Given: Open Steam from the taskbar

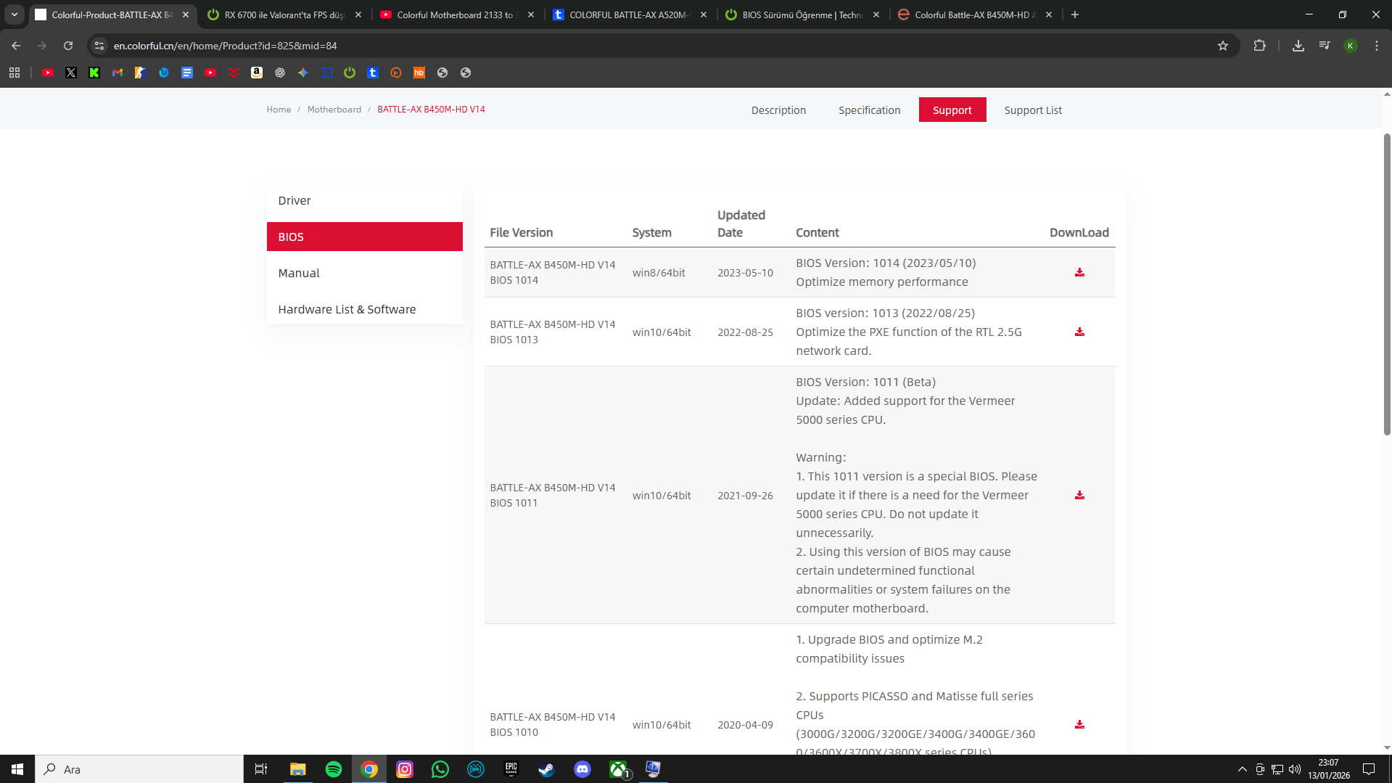Looking at the screenshot, I should click(x=546, y=769).
